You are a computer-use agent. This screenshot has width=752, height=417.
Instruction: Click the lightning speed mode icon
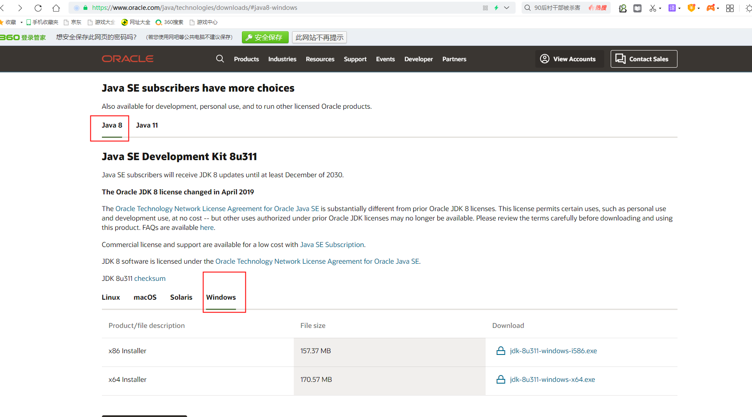coord(496,8)
